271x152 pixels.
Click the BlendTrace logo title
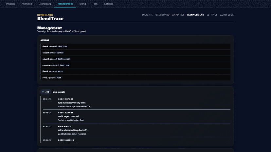pos(50,19)
